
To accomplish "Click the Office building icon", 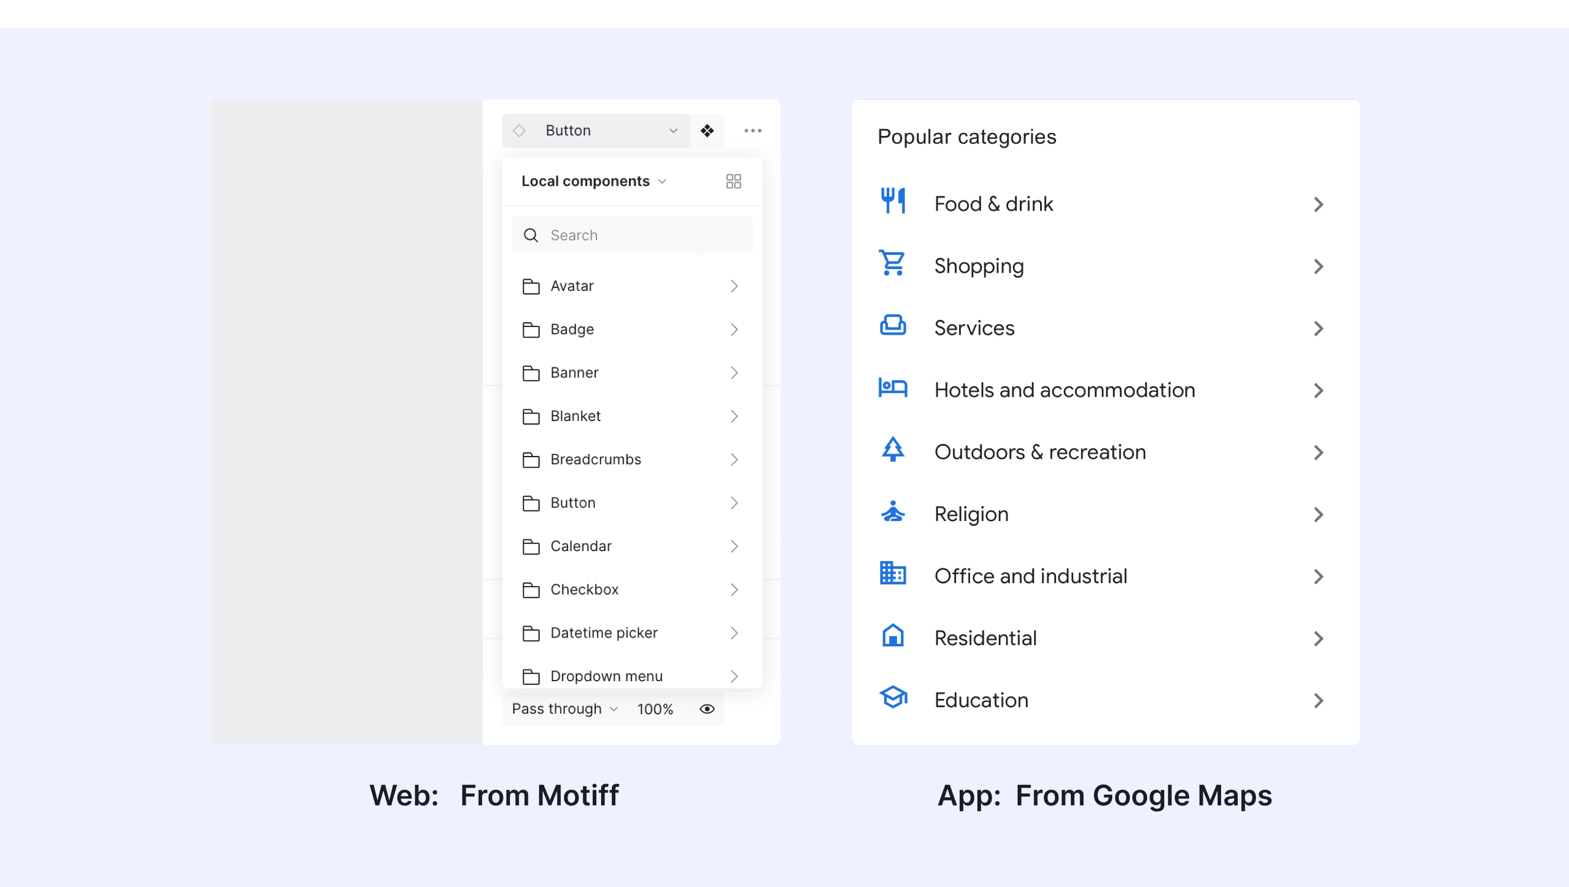I will click(x=893, y=573).
